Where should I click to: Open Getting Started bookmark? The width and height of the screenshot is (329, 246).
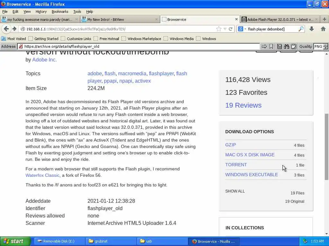pyautogui.click(x=43, y=39)
